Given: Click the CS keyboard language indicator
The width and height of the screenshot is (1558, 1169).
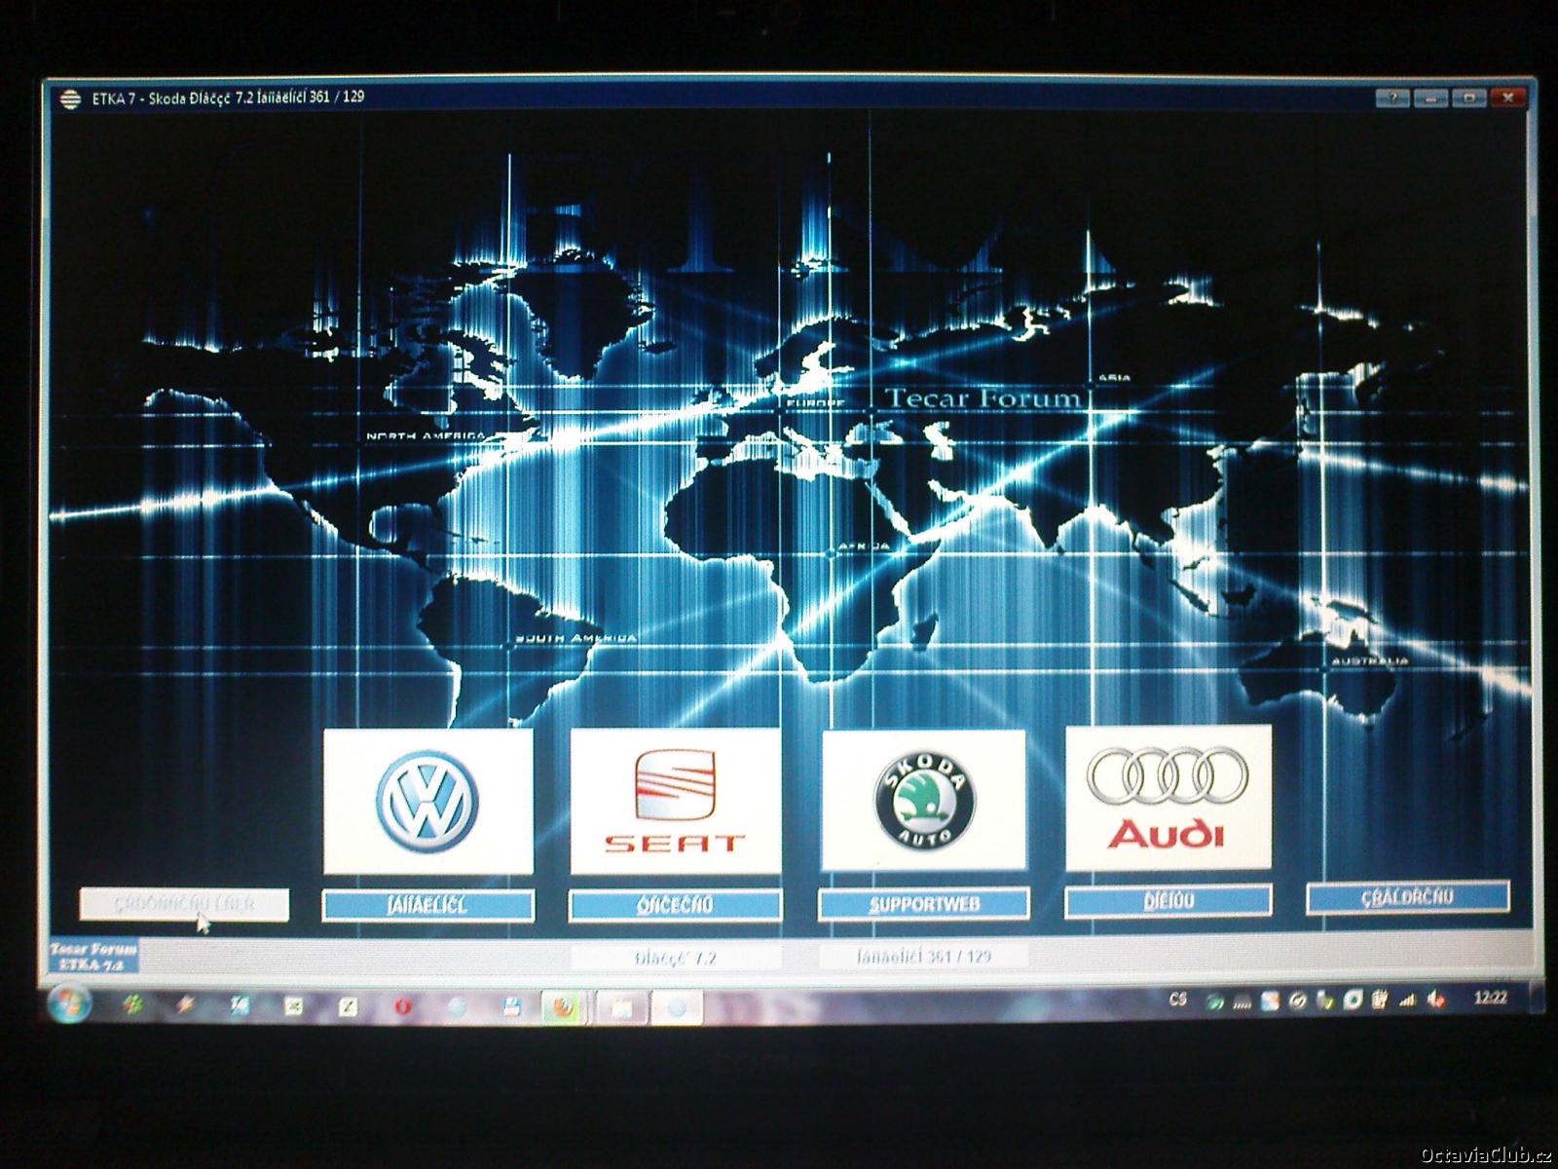Looking at the screenshot, I should click(1178, 999).
